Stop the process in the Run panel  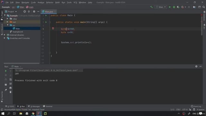[x=6, y=75]
